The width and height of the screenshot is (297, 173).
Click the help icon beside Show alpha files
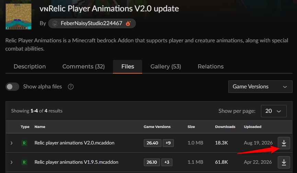tap(71, 87)
